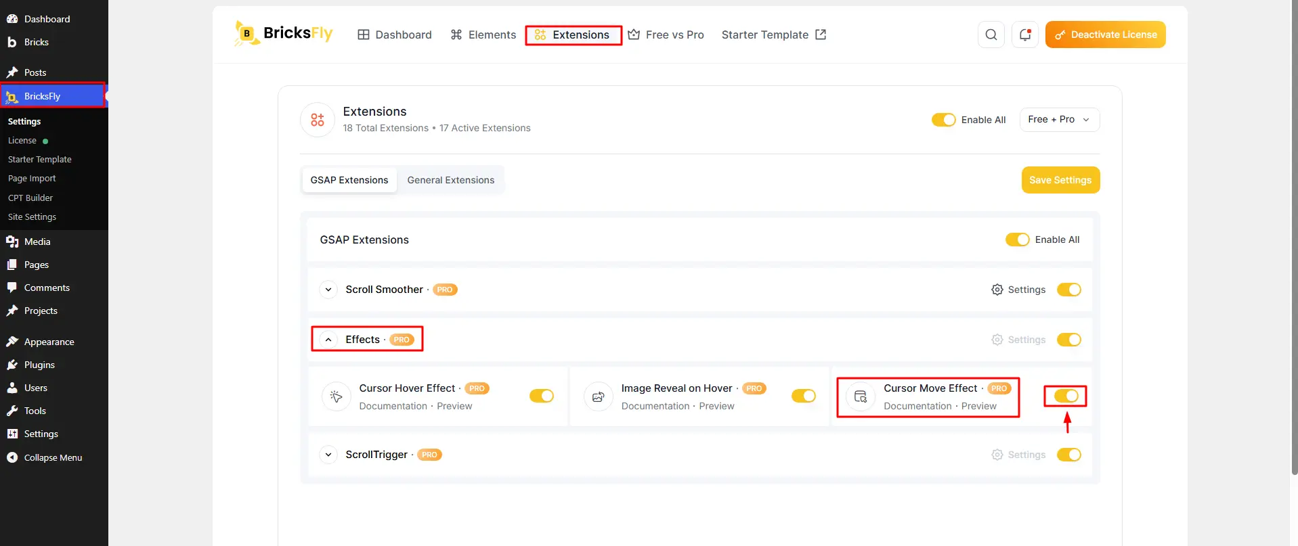Open the notifications bell icon
Viewport: 1298px width, 546px height.
click(x=1024, y=35)
